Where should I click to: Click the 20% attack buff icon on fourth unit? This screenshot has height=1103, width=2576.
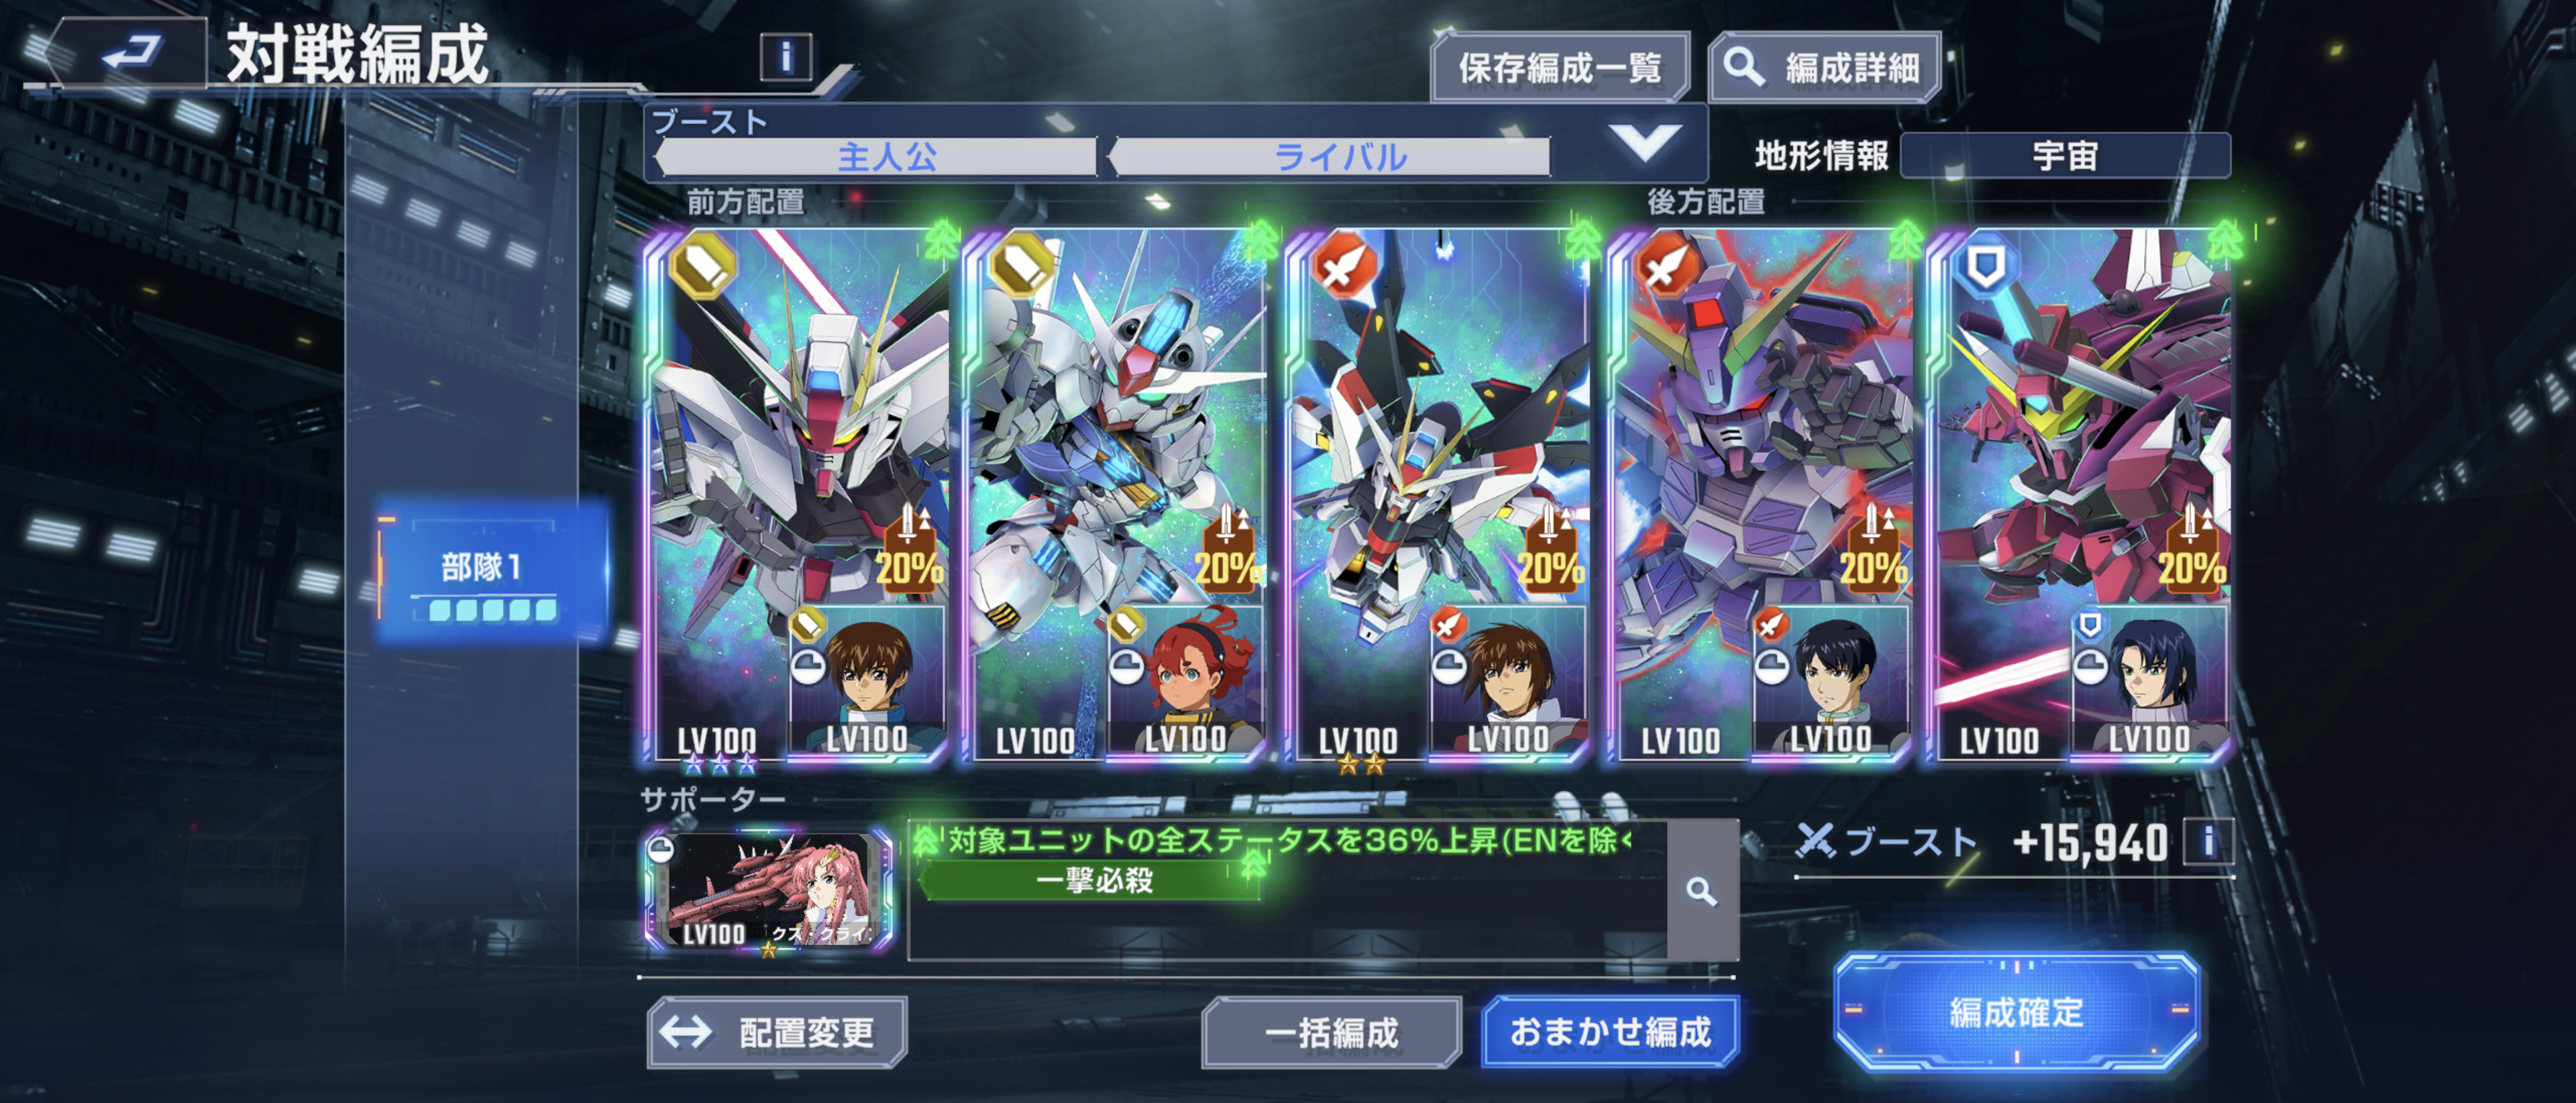pos(1873,549)
